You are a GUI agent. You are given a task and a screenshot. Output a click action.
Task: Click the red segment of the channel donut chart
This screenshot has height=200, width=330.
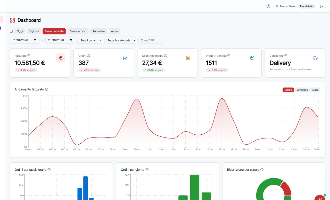tap(286, 189)
